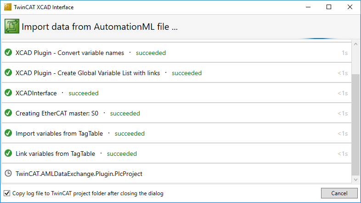Screen dimensions: 361x203
Task: Click 'succeeded' status of Convert variable names
Action: pos(151,53)
